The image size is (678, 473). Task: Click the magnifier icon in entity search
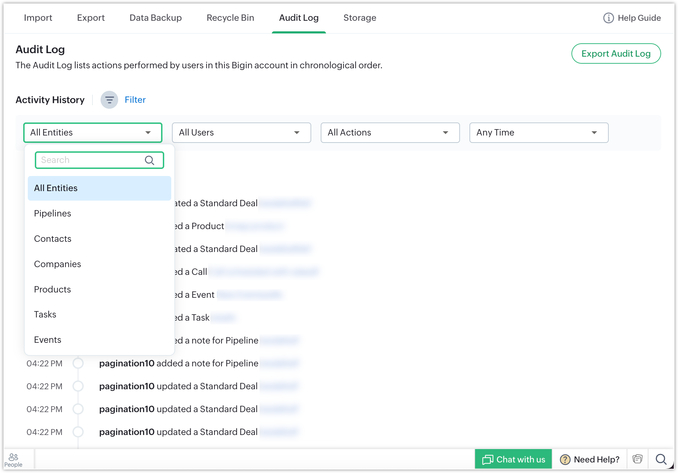pyautogui.click(x=149, y=160)
